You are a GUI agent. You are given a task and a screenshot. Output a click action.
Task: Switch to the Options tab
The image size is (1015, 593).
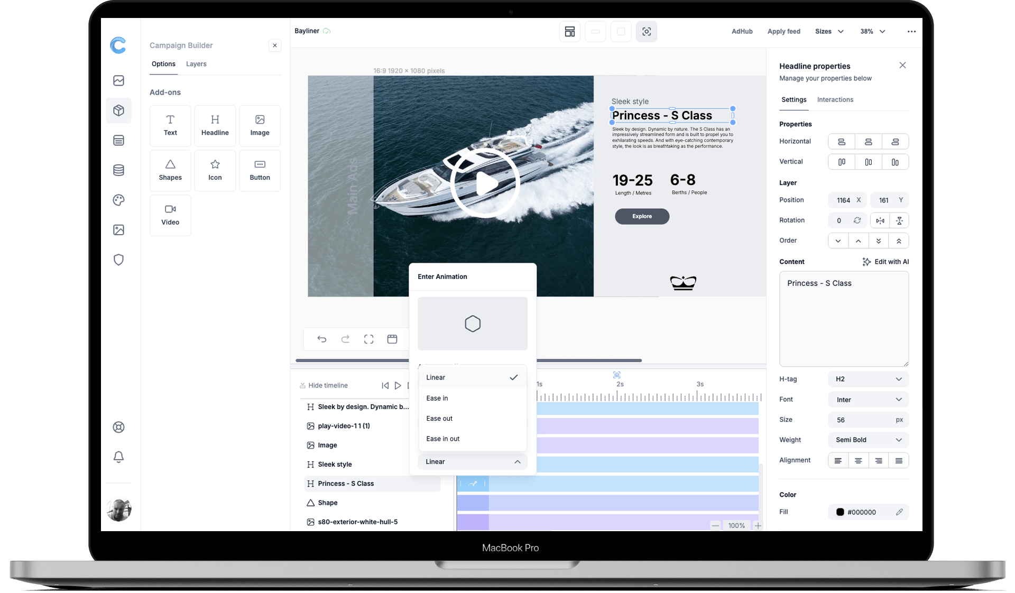pos(163,64)
